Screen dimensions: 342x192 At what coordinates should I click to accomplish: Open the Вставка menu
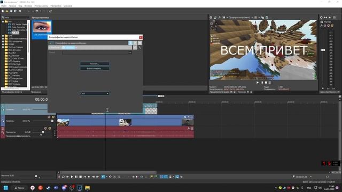click(x=28, y=6)
